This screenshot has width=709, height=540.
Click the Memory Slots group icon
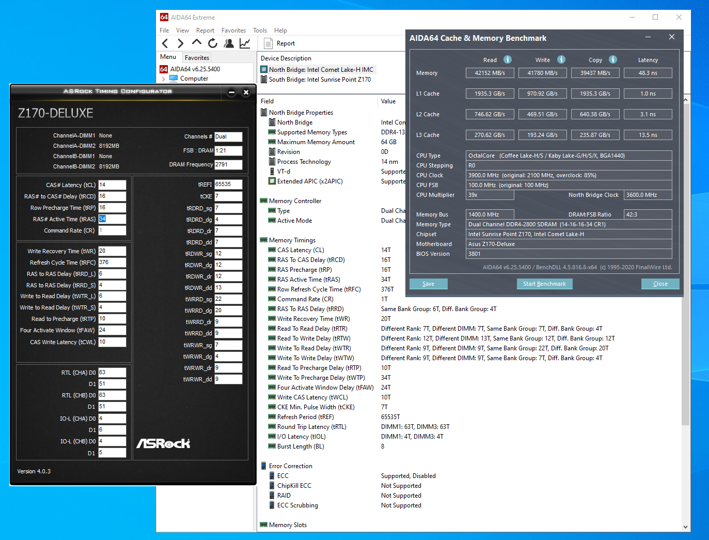point(264,525)
